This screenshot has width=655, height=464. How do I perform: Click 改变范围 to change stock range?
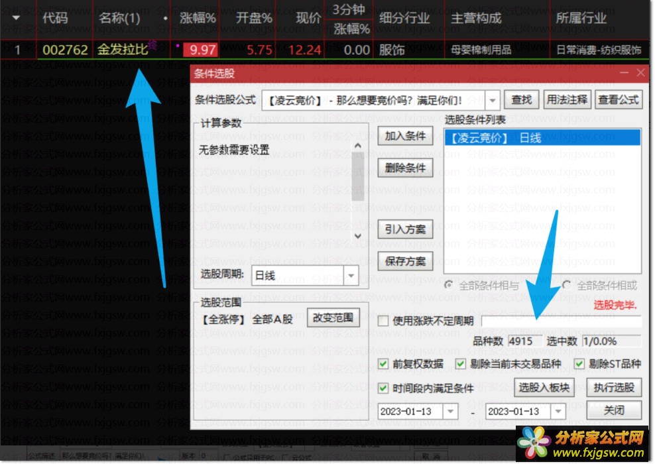[x=333, y=318]
